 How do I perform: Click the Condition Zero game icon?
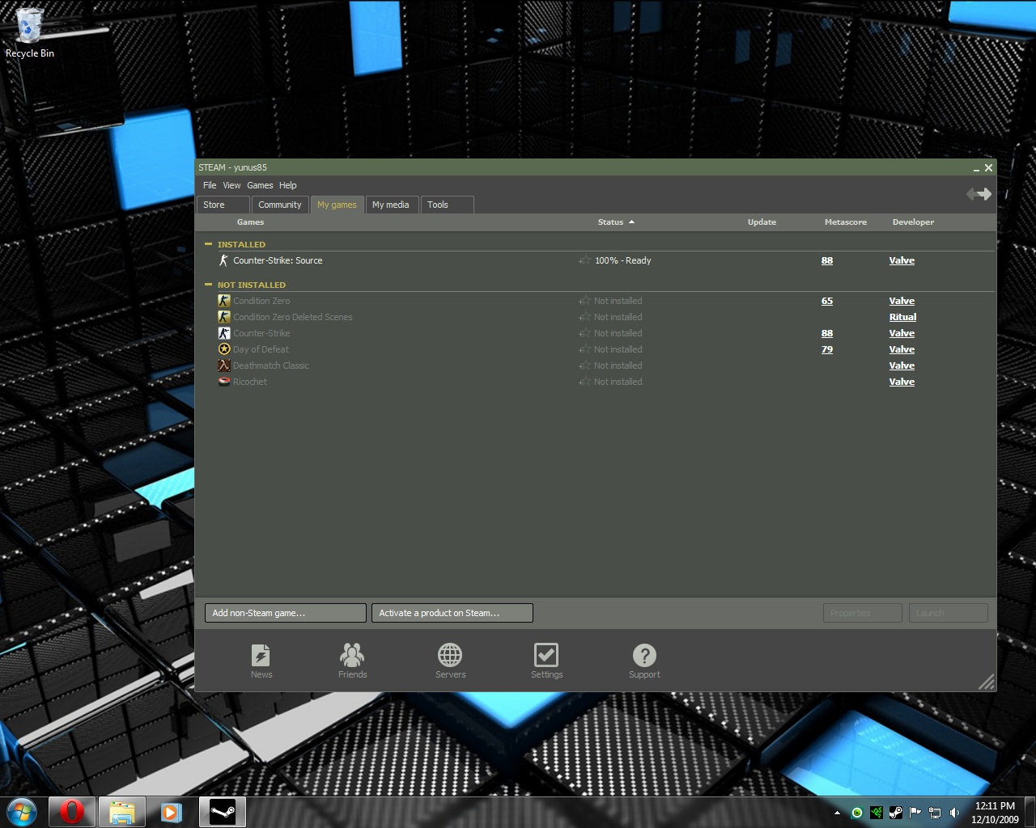(x=224, y=301)
